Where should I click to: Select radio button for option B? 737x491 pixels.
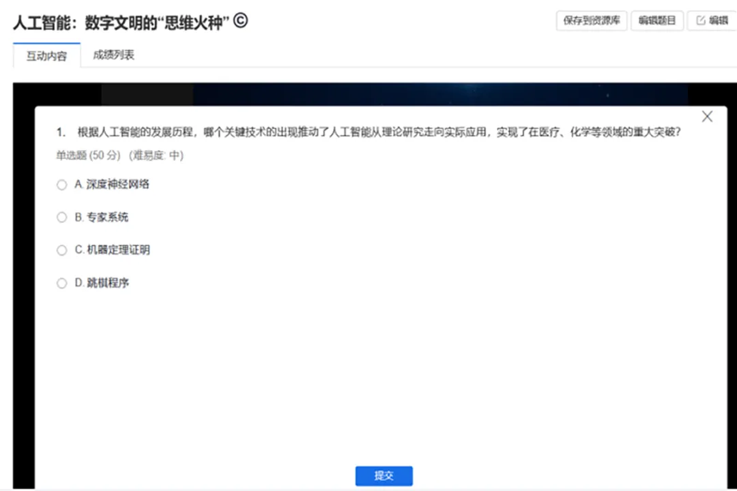(61, 218)
